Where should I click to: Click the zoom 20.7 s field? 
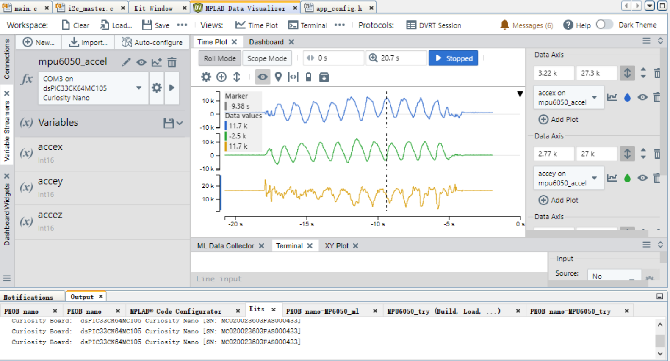396,58
